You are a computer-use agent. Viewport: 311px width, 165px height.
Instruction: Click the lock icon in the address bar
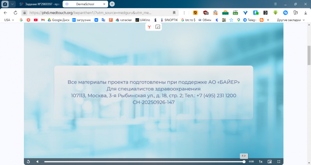(24, 13)
